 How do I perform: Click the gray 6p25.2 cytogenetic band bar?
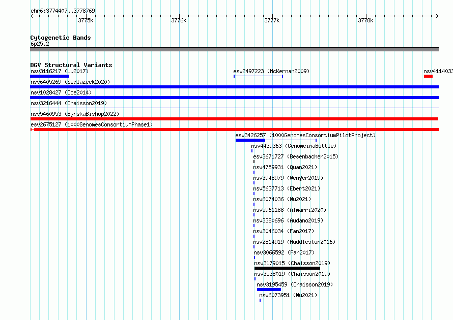[234, 49]
